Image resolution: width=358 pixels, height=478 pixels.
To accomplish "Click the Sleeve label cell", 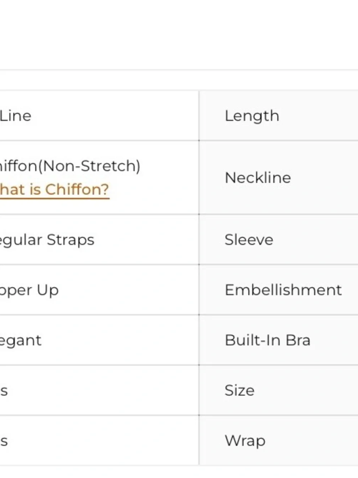I will 279,240.
